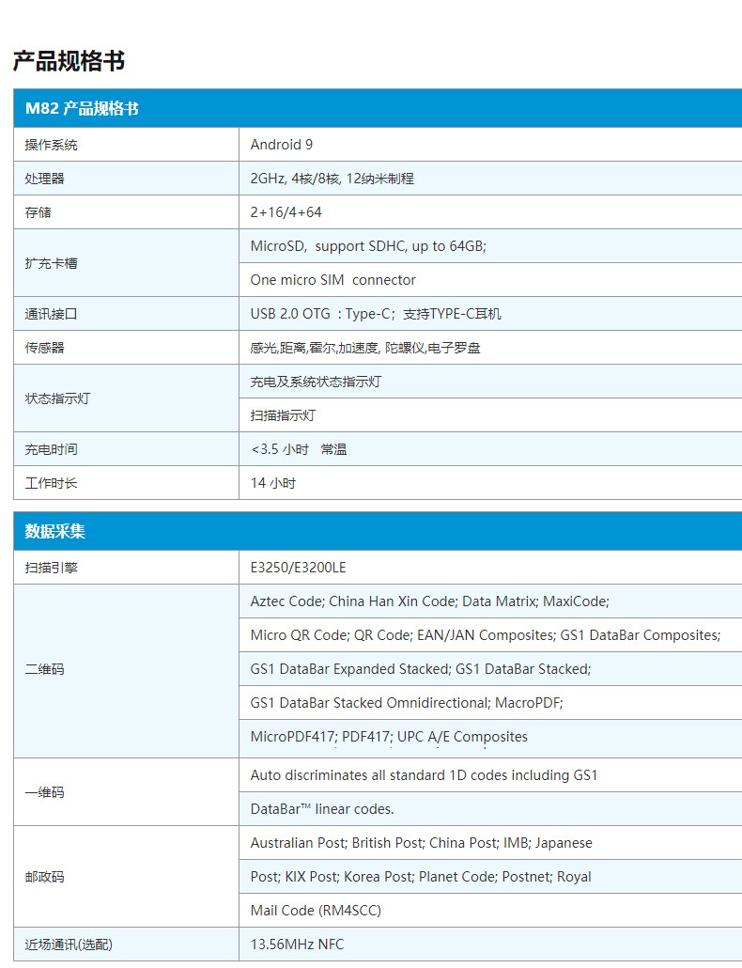Click the GS1 DataBar Stacked Omnidirectional; MacroPDF line
Image resolution: width=742 pixels, height=968 pixels.
[407, 703]
